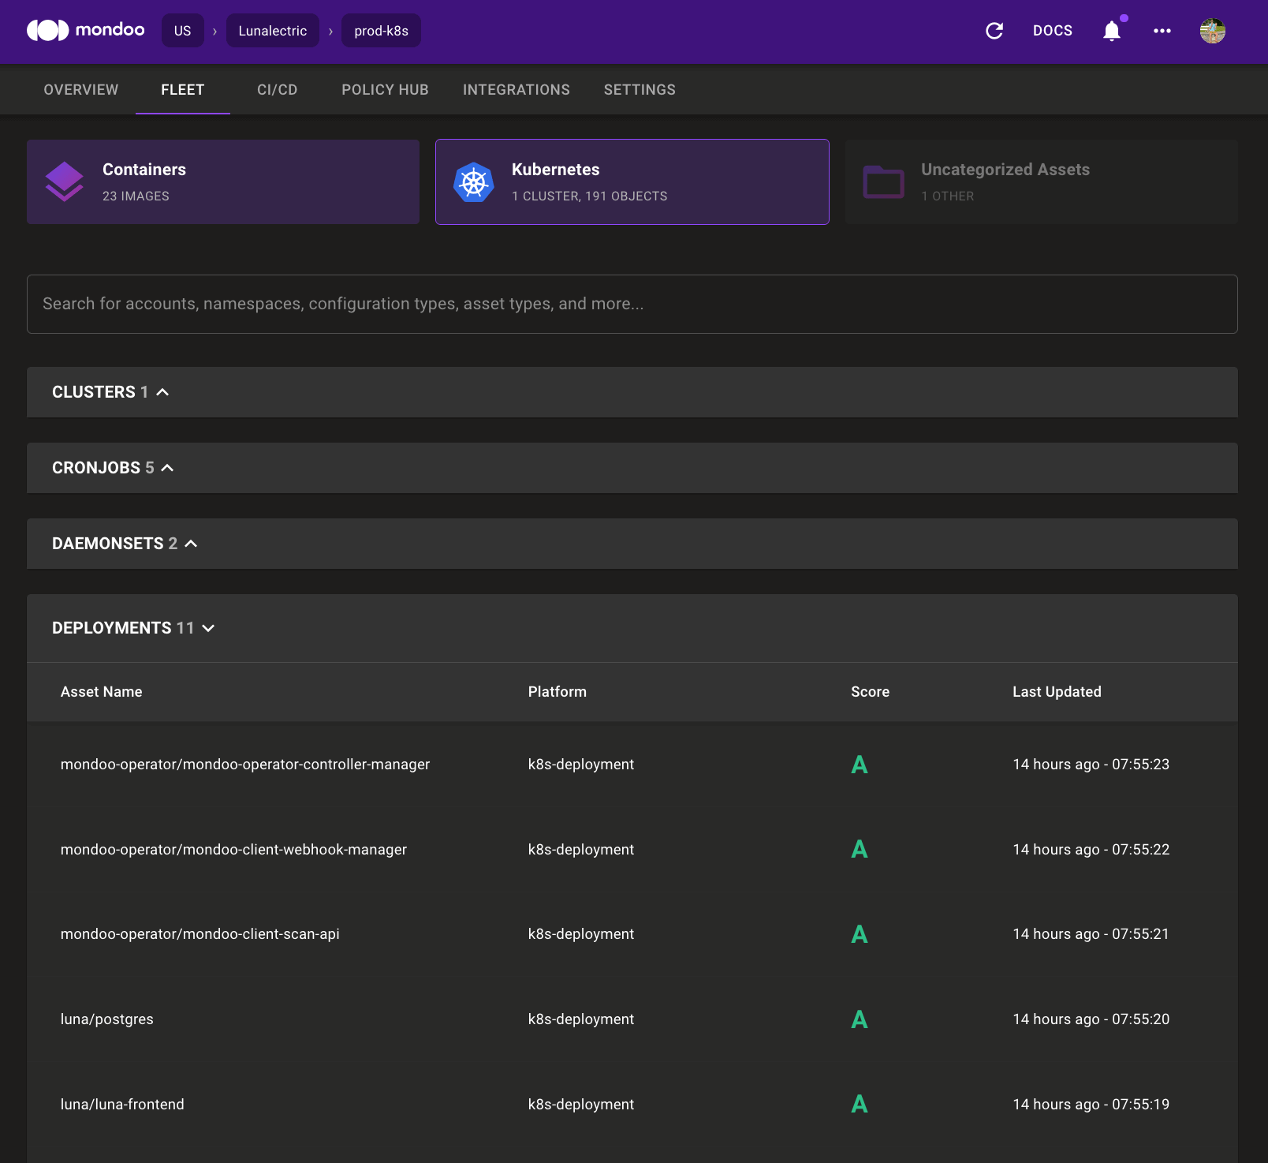
Task: Open the DOCS link
Action: (1052, 31)
